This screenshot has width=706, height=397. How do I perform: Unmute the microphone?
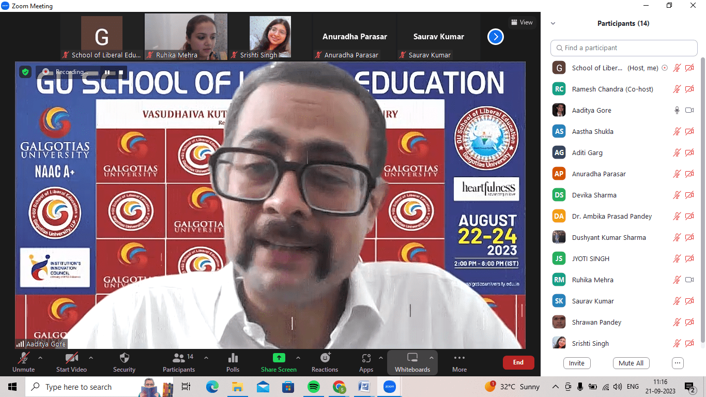click(x=23, y=358)
